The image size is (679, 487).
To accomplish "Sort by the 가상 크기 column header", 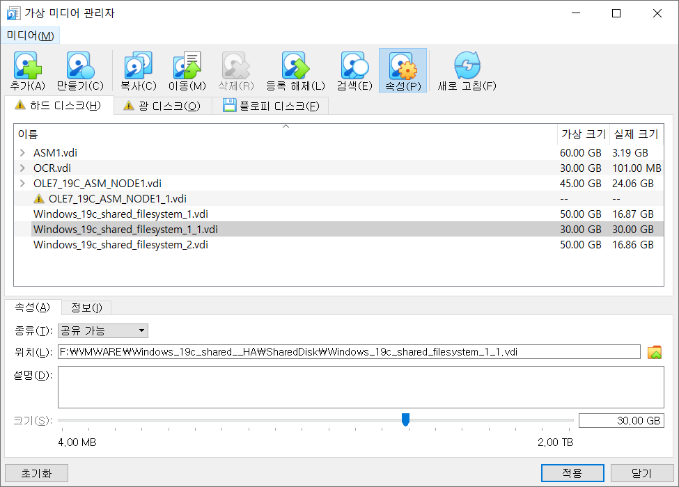I will (584, 134).
